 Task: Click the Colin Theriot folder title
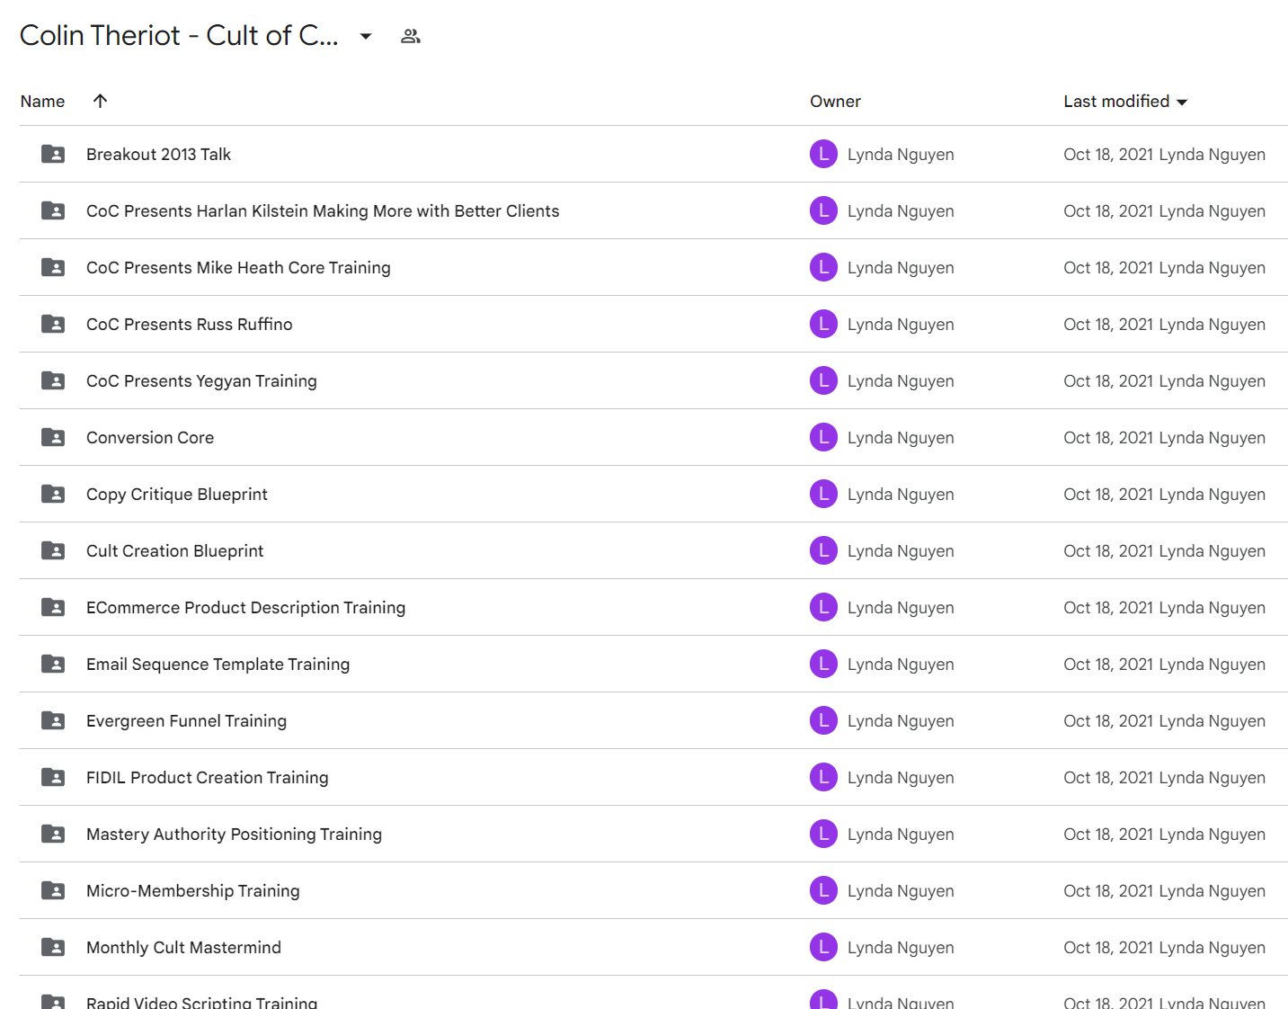coord(179,35)
